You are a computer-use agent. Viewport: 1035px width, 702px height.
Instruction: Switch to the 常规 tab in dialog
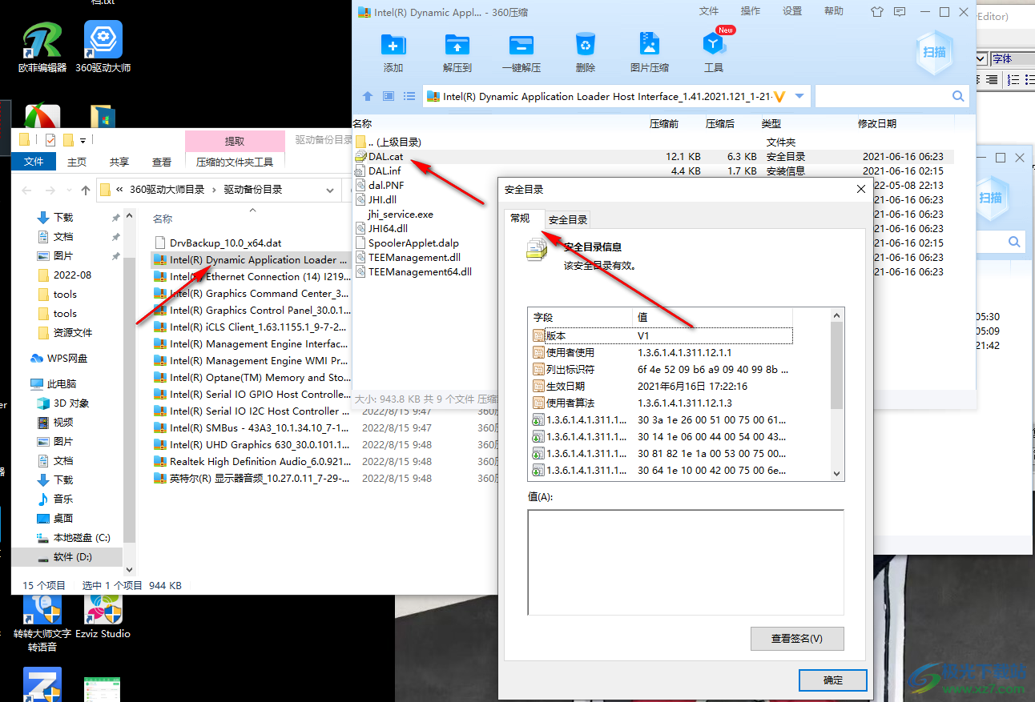(x=520, y=219)
